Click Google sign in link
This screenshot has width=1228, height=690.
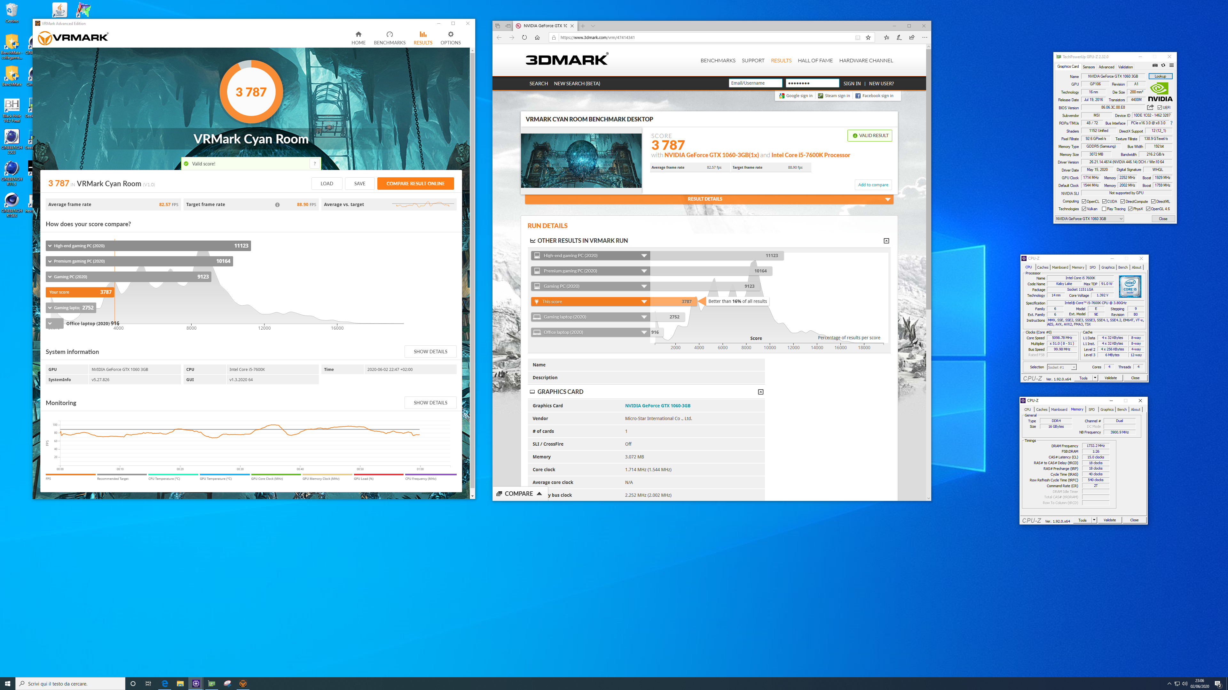796,96
